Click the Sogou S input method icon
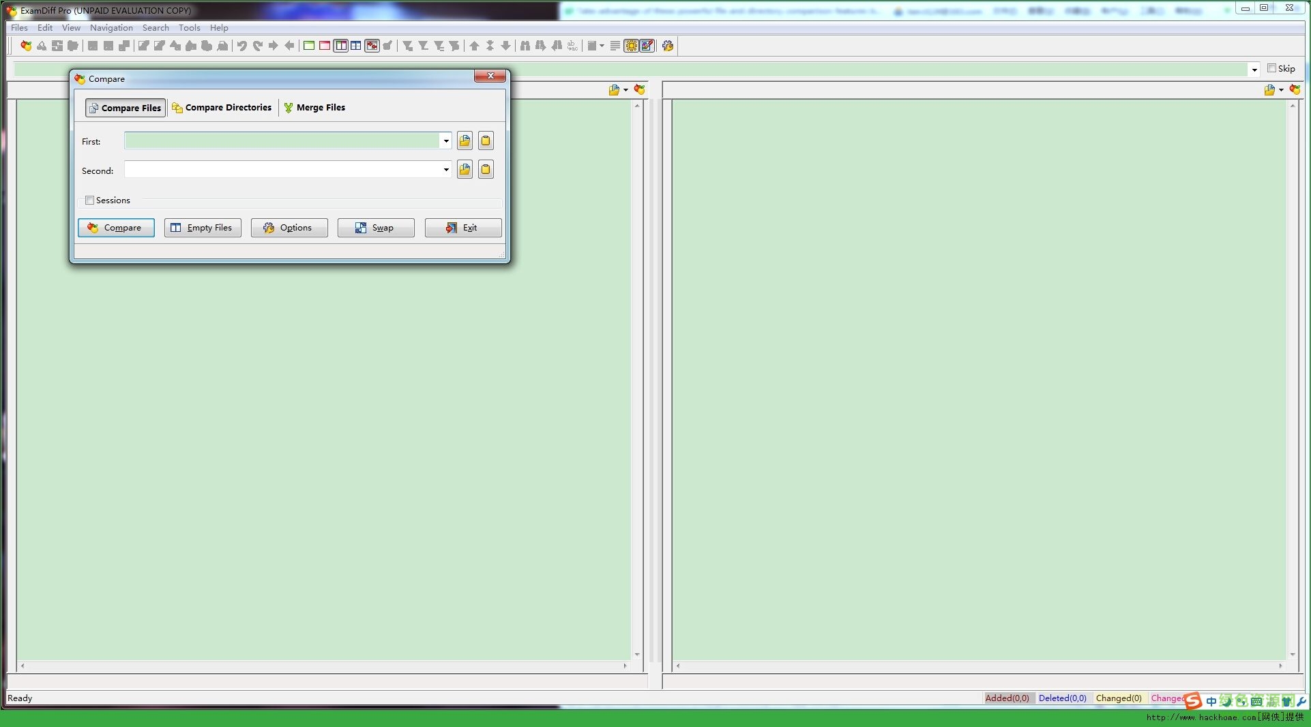The image size is (1311, 727). click(x=1193, y=700)
